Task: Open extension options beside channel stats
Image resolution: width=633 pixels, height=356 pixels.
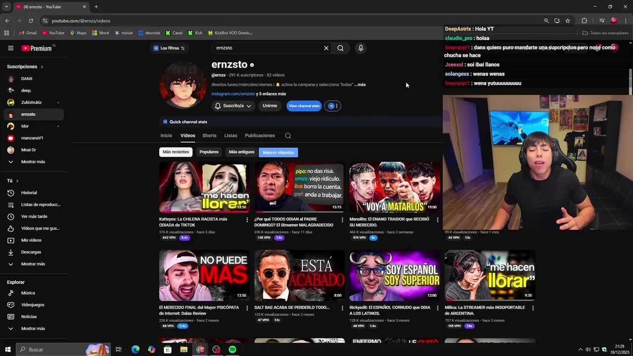Action: click(x=333, y=106)
